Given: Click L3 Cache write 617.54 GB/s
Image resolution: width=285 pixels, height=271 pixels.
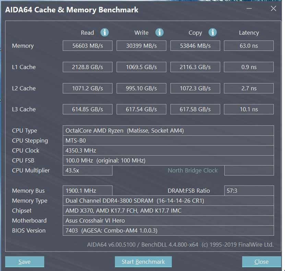Looking at the screenshot, I should pyautogui.click(x=141, y=109).
